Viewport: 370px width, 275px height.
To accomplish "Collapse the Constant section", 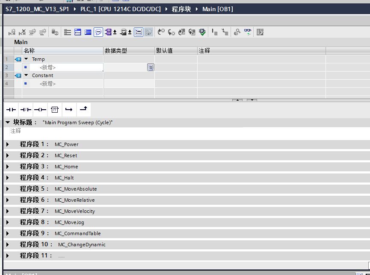I will click(x=26, y=75).
